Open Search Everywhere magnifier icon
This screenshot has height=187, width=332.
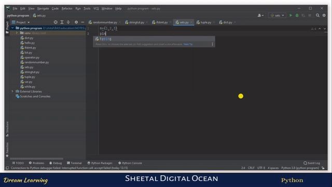click(317, 15)
